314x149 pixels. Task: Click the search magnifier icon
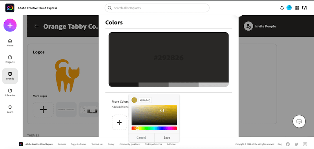pos(110,8)
